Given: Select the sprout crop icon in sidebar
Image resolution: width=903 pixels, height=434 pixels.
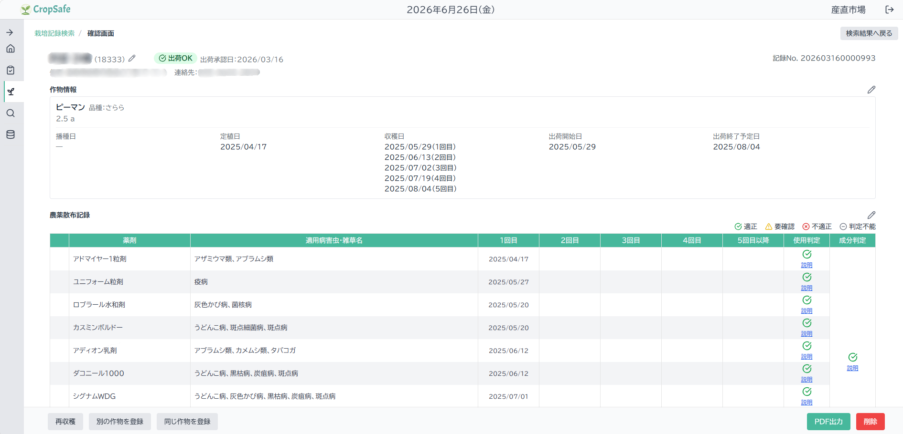Looking at the screenshot, I should [x=11, y=92].
